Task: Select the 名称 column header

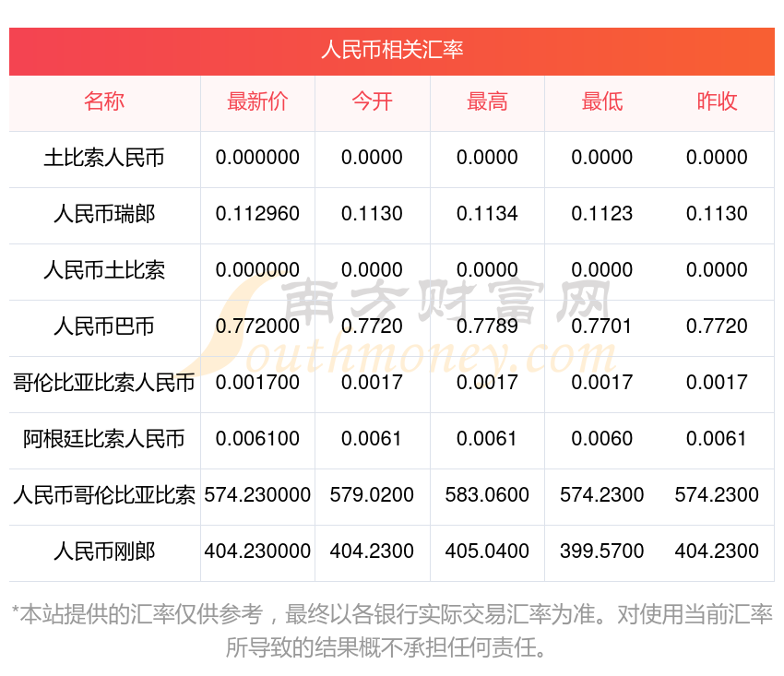Action: (104, 102)
